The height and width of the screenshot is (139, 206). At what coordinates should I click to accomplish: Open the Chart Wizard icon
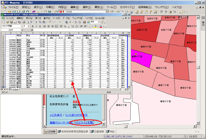pos(85,22)
